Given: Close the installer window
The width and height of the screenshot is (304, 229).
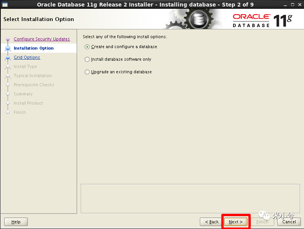Looking at the screenshot, I should 300,5.
